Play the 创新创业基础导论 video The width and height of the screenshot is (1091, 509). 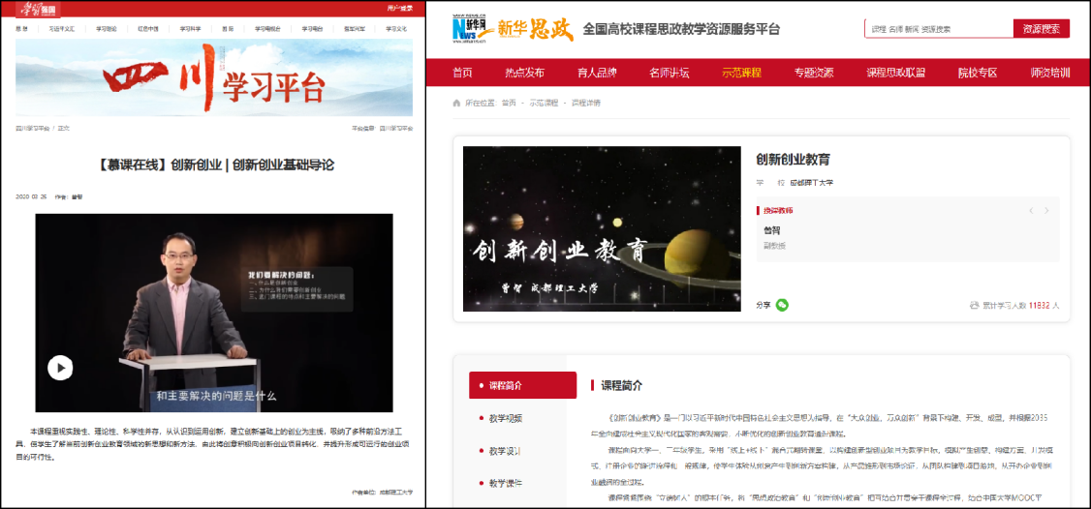[60, 368]
